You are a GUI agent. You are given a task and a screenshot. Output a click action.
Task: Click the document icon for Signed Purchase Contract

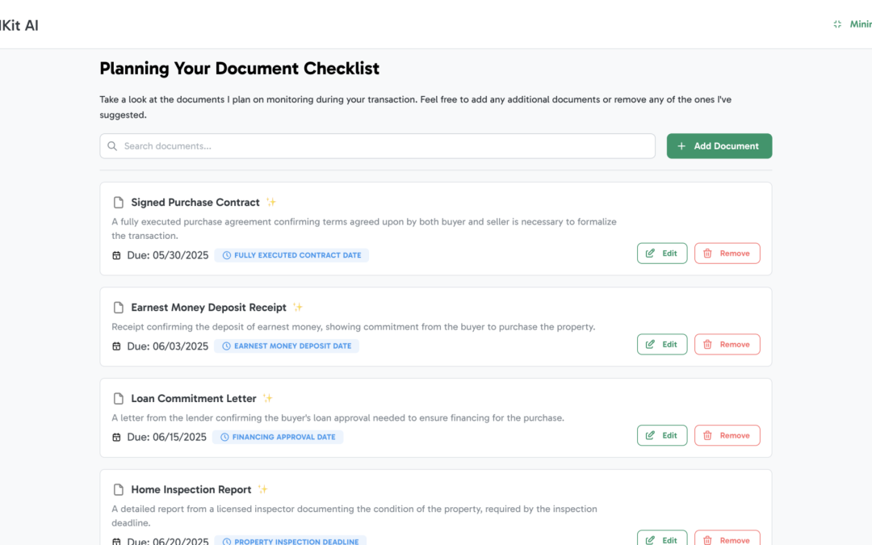[x=118, y=203]
